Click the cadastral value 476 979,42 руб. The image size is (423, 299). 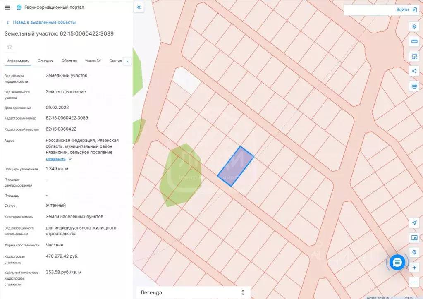tap(62, 256)
